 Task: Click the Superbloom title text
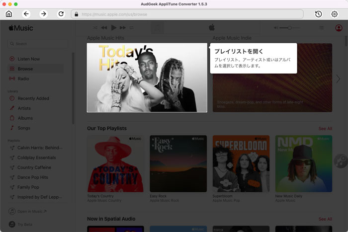(x=222, y=196)
